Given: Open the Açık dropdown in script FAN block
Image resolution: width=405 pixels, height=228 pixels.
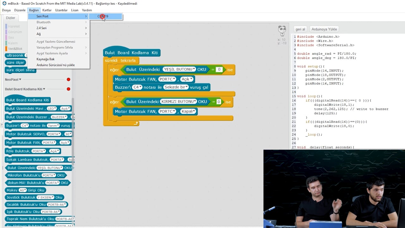Looking at the screenshot, I should 187,79.
